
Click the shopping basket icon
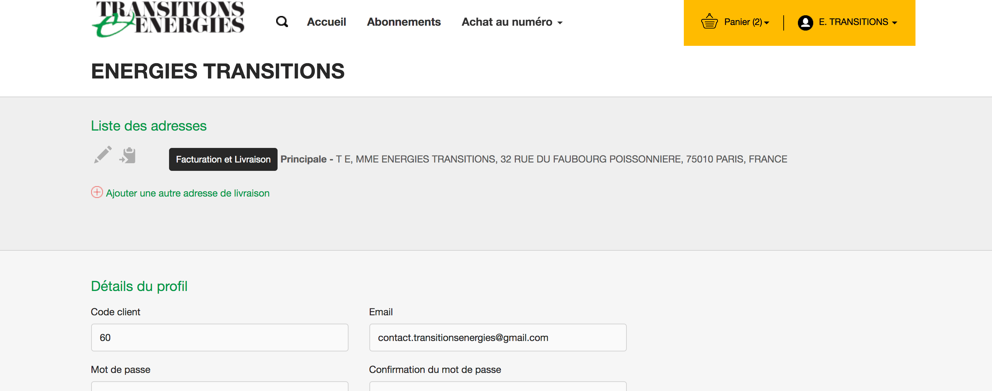coord(709,22)
